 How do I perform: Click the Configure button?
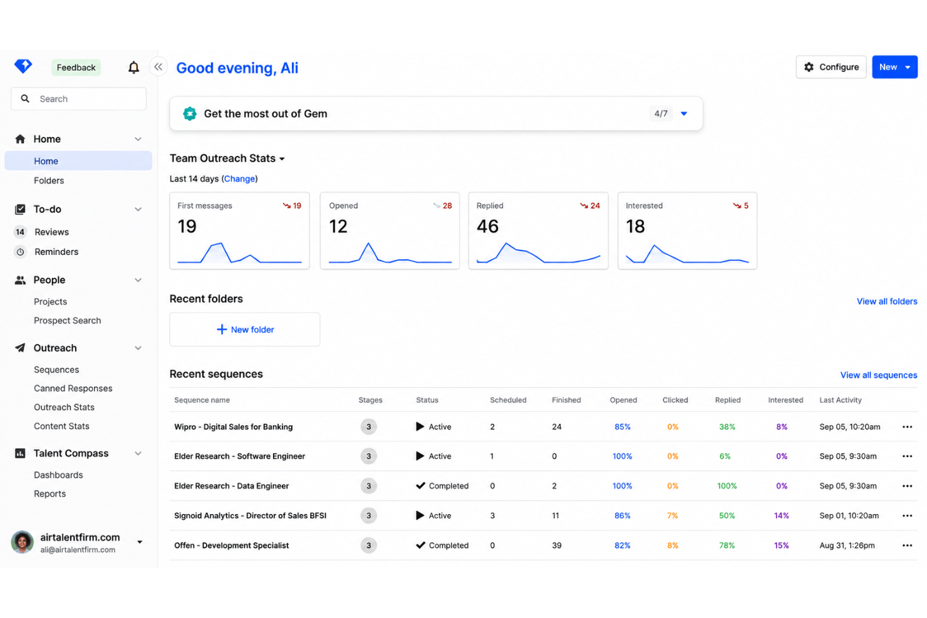click(x=831, y=67)
